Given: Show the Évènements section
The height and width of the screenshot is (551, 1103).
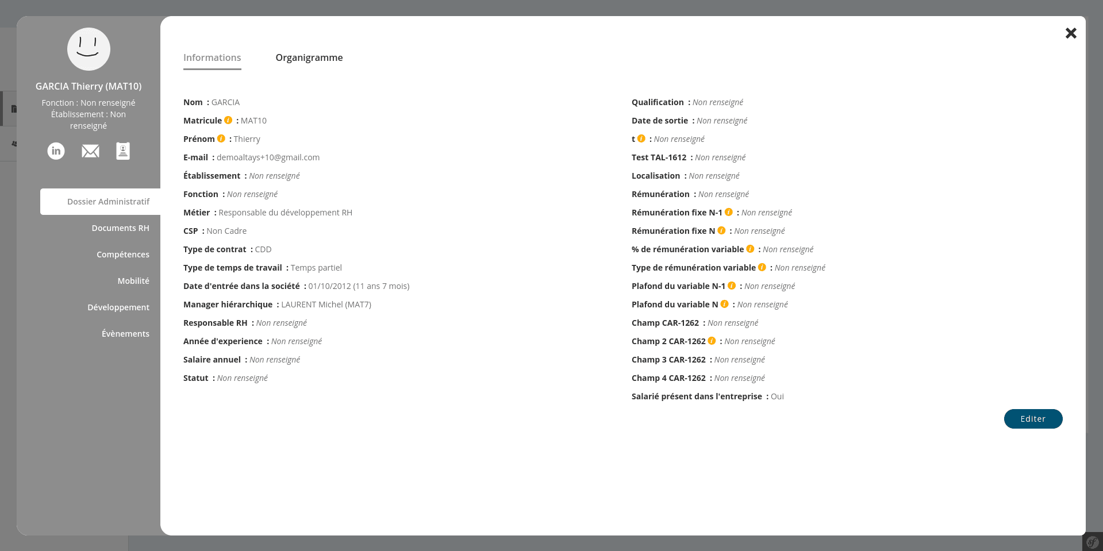Looking at the screenshot, I should click(x=125, y=334).
